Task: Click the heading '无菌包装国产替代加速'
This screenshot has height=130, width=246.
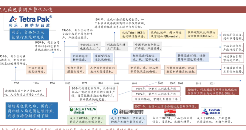Action: tap(27, 10)
